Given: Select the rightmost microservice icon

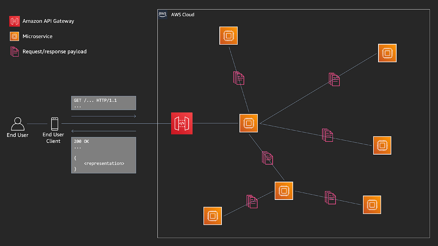Looking at the screenshot, I should pos(382,145).
